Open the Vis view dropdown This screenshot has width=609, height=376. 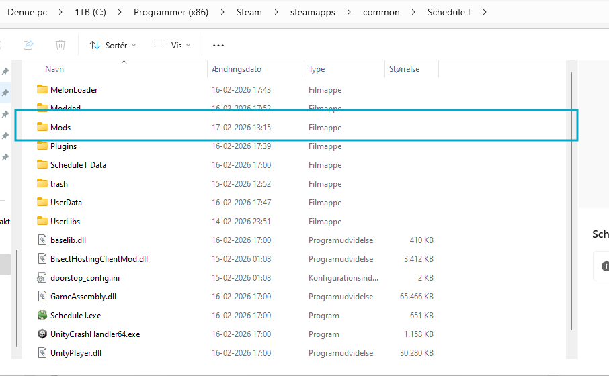point(173,46)
